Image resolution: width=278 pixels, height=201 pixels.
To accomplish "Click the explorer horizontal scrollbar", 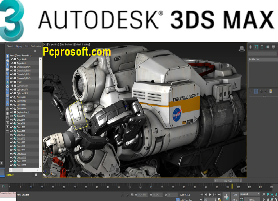I will pos(24,170).
